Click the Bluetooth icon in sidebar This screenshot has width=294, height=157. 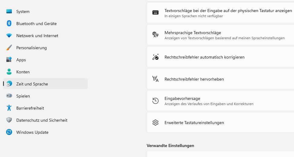point(9,24)
